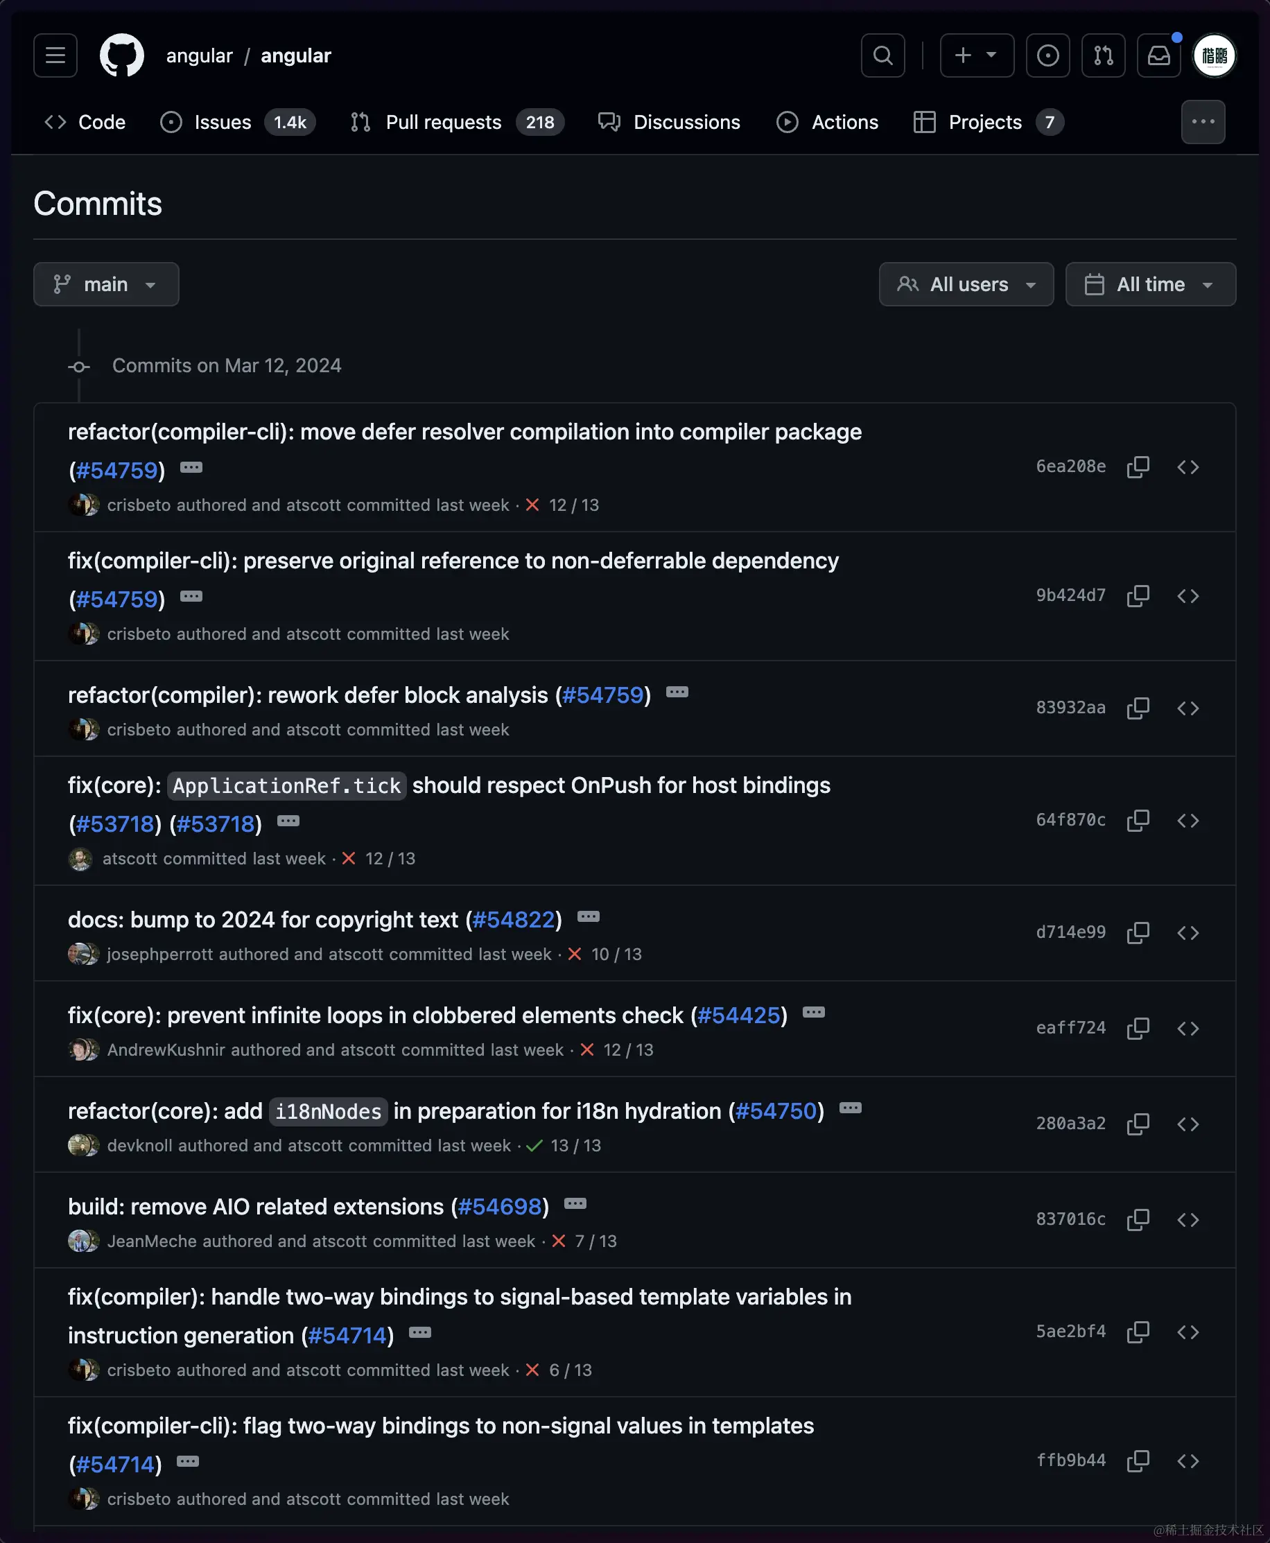Switch to the Discussions tab

[670, 122]
